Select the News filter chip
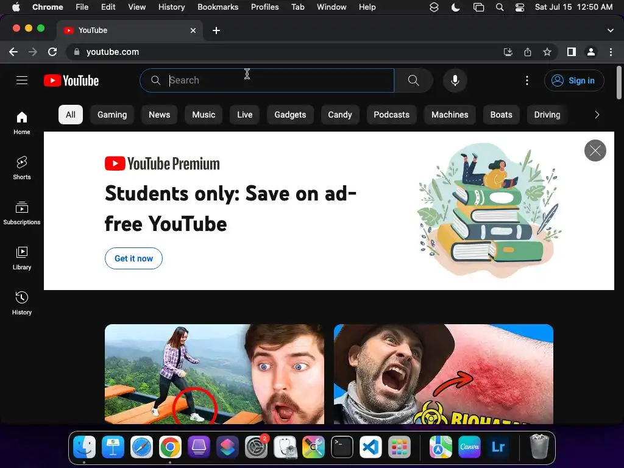624x468 pixels. pyautogui.click(x=159, y=115)
